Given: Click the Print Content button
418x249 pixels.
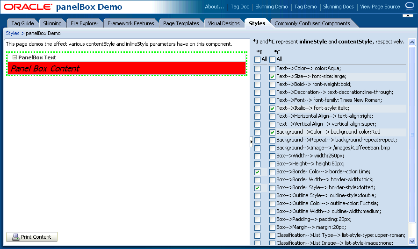Looking at the screenshot, I should pyautogui.click(x=32, y=237).
